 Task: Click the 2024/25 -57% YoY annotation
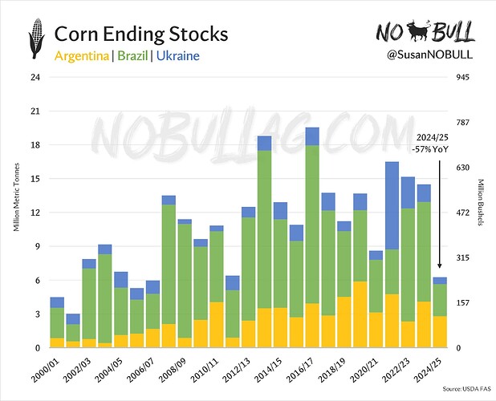coord(430,144)
